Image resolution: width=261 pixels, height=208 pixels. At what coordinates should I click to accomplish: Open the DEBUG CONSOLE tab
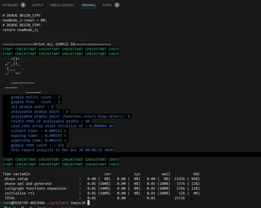click(63, 5)
